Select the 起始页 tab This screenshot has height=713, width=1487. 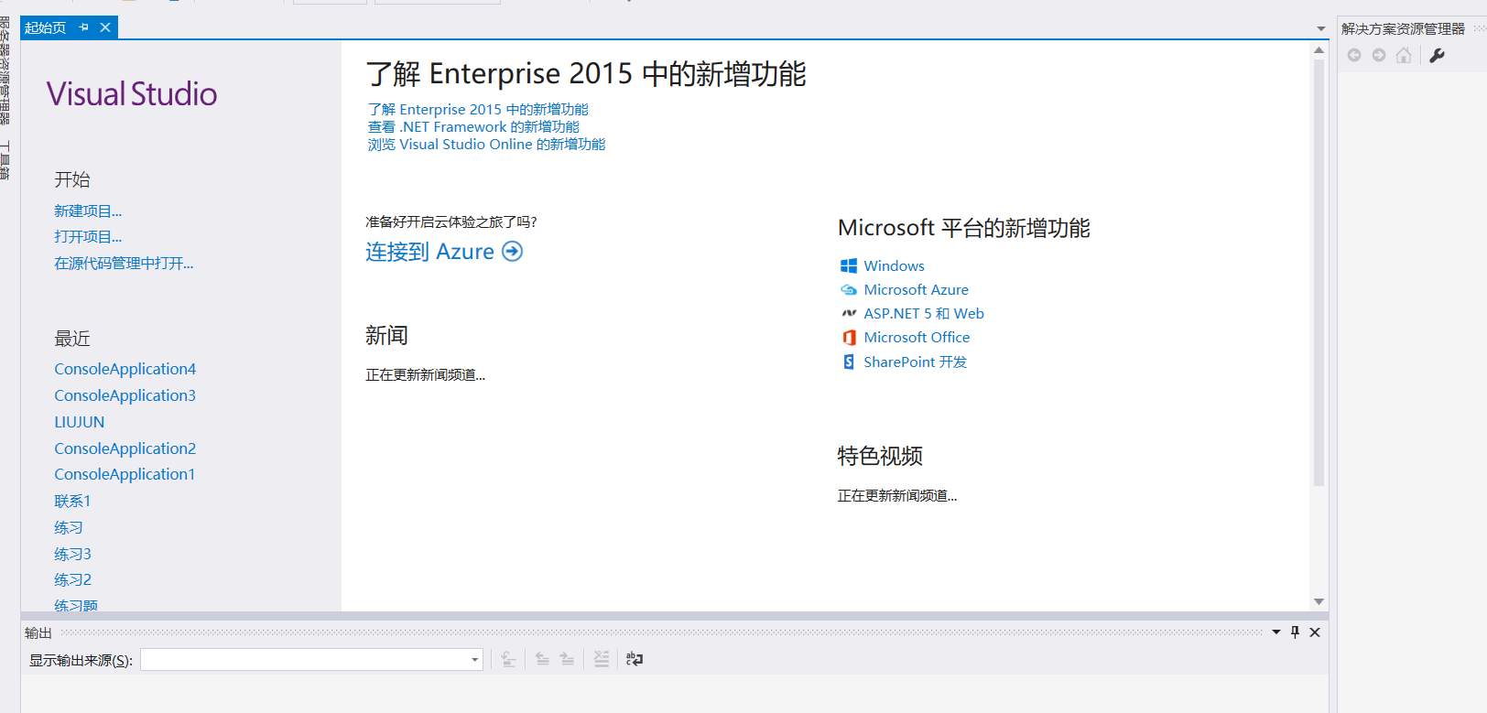46,27
